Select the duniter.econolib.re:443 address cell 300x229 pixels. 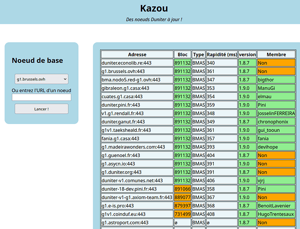(137, 63)
